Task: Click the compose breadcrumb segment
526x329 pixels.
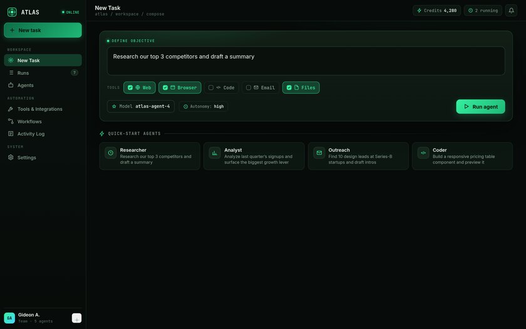Action: coord(155,14)
